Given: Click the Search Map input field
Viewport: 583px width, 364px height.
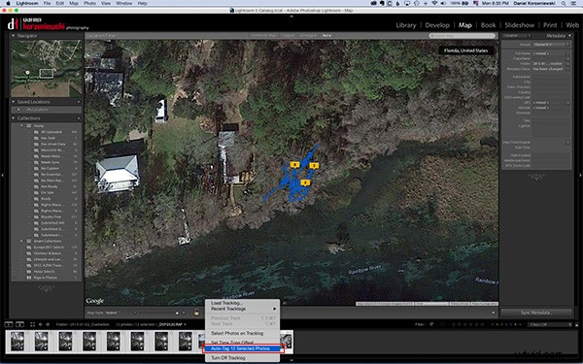Looking at the screenshot, I should 463,36.
